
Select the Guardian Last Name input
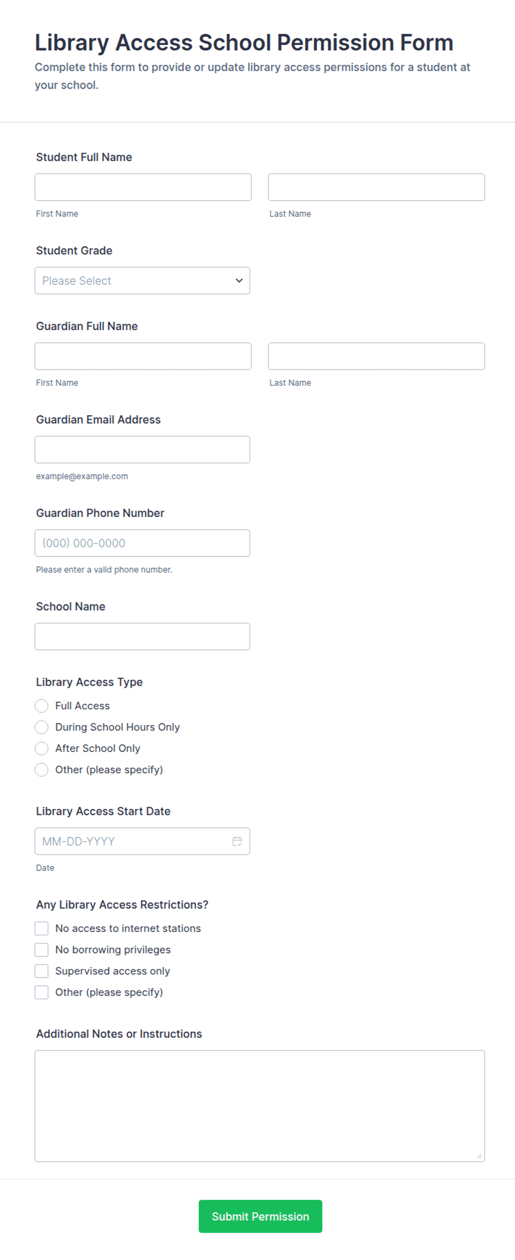click(377, 356)
